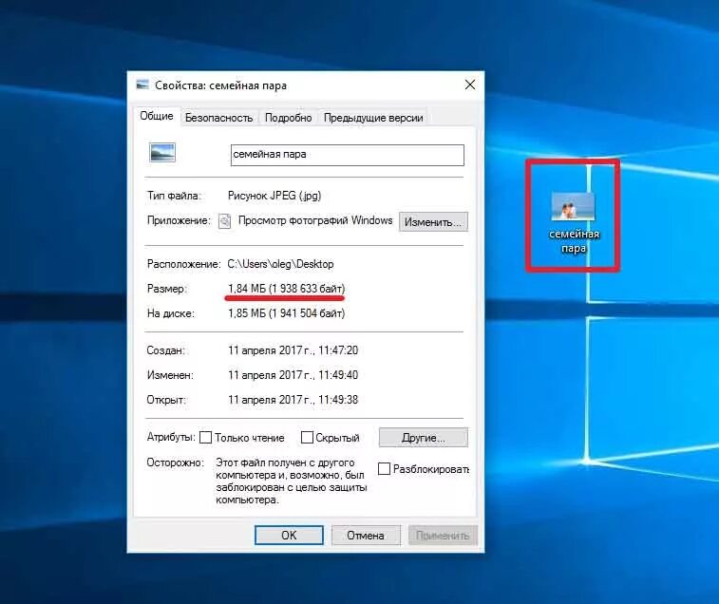Click the Тип файла: label
This screenshot has width=719, height=604.
tap(174, 196)
